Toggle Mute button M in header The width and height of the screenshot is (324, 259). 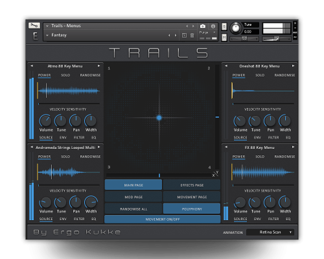(224, 38)
